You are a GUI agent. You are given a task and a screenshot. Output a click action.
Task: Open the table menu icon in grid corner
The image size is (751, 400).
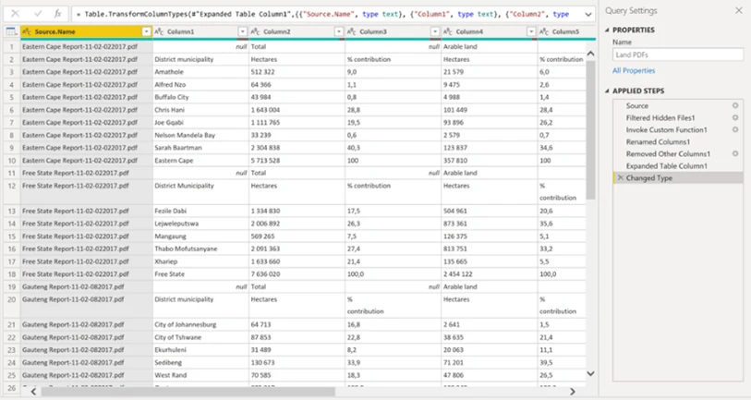(11, 31)
